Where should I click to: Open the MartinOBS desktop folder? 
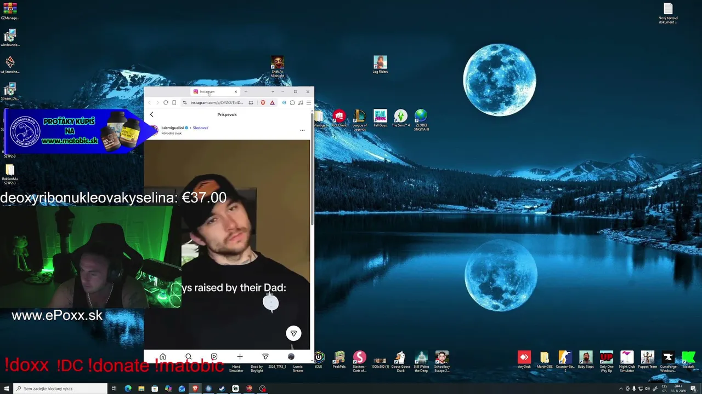[545, 360]
